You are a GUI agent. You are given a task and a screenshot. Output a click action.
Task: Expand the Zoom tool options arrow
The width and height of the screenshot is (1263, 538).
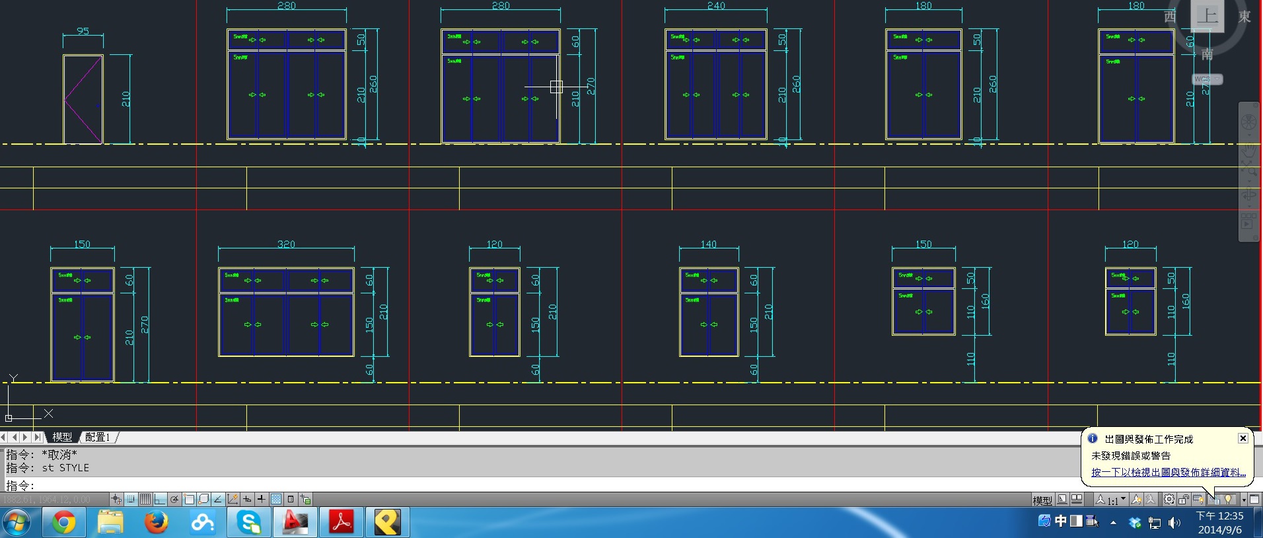coord(1249,181)
